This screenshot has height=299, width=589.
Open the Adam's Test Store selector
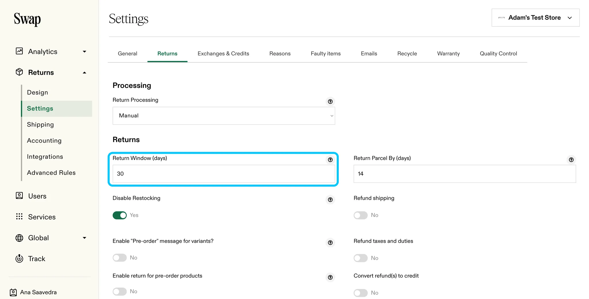pyautogui.click(x=536, y=18)
